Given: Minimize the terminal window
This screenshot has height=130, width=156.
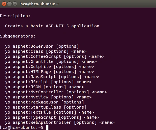Looking at the screenshot, I should pos(9,4).
